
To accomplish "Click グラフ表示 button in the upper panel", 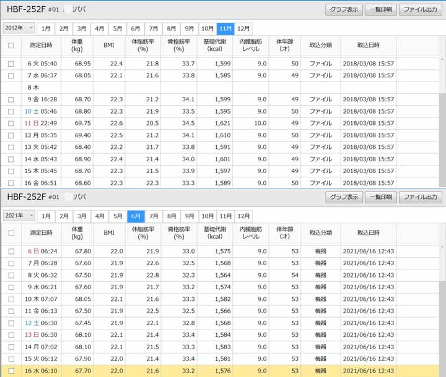I will coord(344,9).
